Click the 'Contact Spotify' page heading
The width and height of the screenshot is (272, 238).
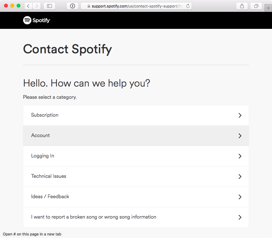coord(68,49)
